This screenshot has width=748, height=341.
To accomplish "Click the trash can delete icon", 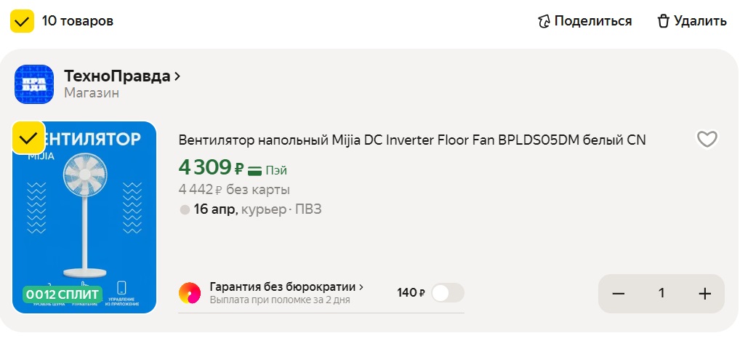I will 663,21.
